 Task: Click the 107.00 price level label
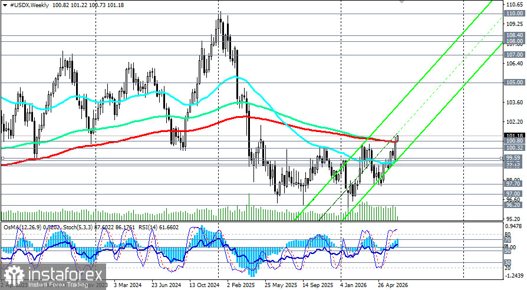515,54
